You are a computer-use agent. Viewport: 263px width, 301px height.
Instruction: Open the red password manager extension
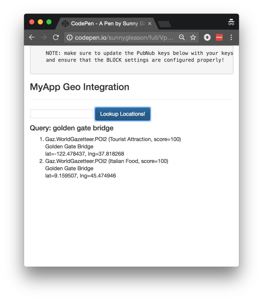point(219,37)
